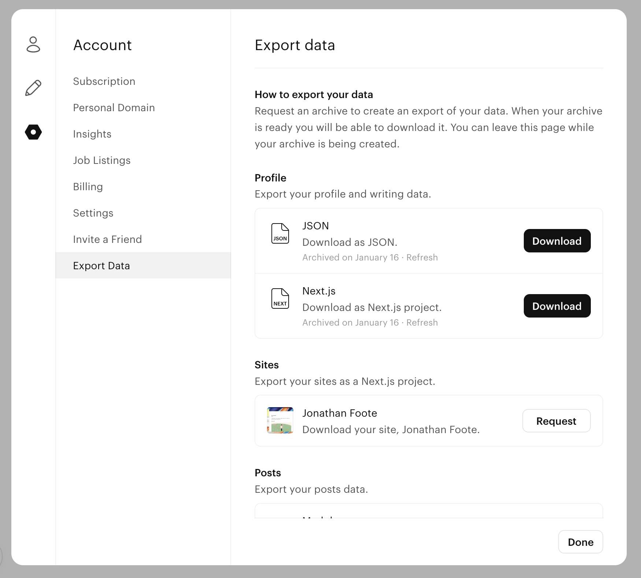Click 'How to export your data' heading
This screenshot has height=578, width=641.
(314, 94)
